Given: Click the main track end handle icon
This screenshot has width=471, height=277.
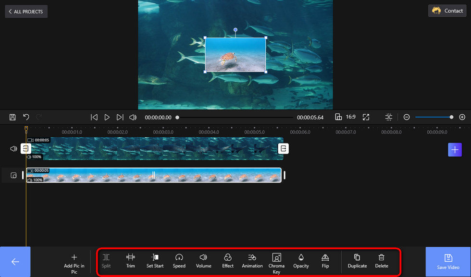Looking at the screenshot, I should pos(283,148).
